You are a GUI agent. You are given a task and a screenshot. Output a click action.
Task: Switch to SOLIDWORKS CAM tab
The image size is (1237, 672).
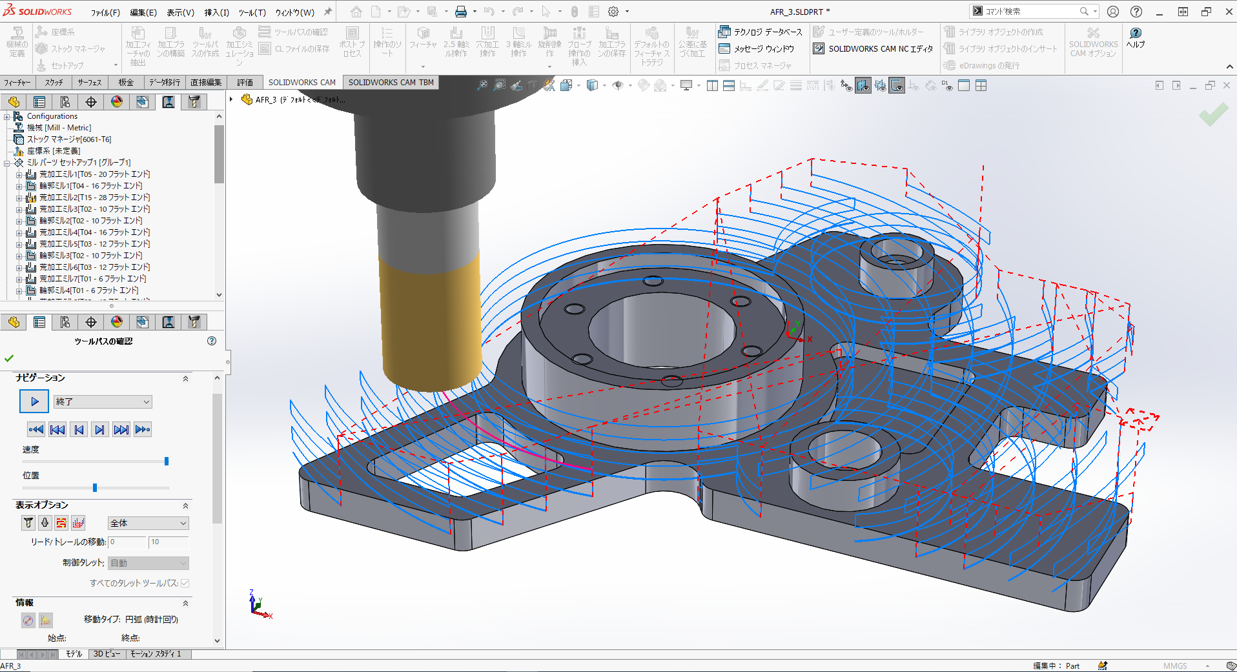point(302,83)
